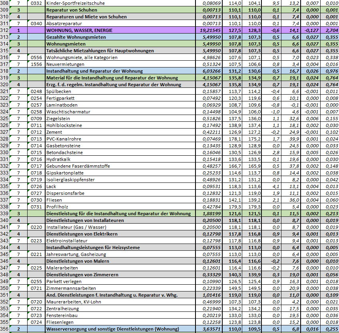Select the Jahreswartung, Gasheizung cell
The image size is (339, 333).
120,254
